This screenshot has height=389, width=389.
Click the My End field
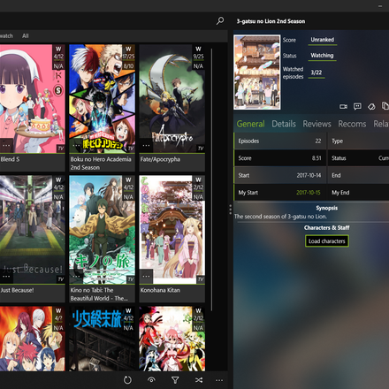[x=358, y=193]
